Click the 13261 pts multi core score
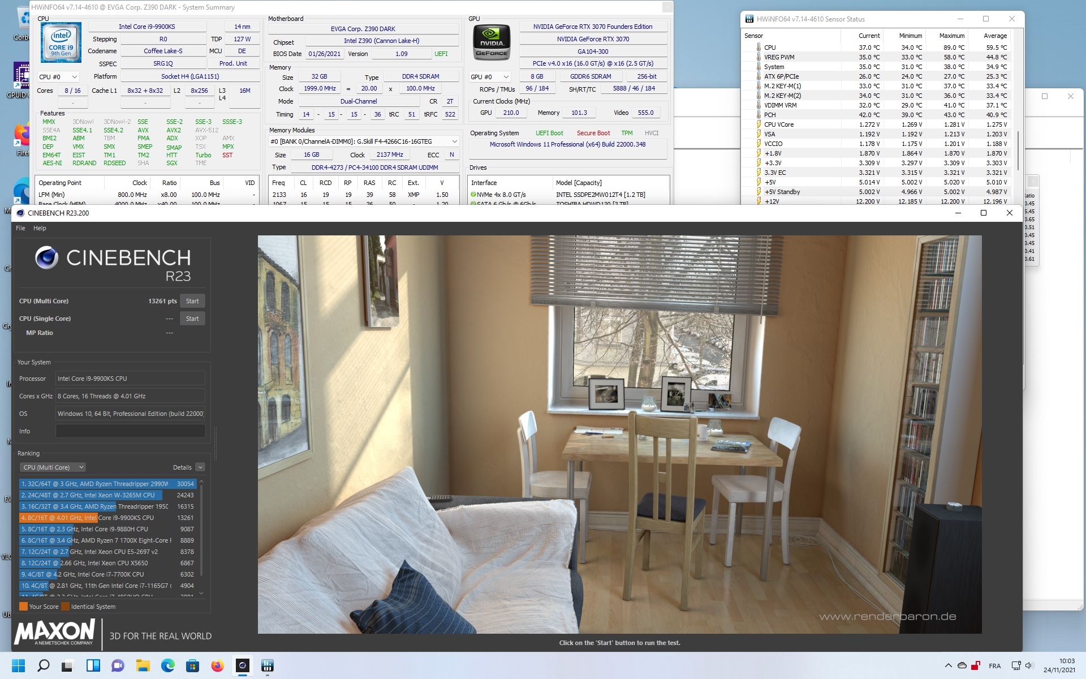1086x679 pixels. coord(162,301)
